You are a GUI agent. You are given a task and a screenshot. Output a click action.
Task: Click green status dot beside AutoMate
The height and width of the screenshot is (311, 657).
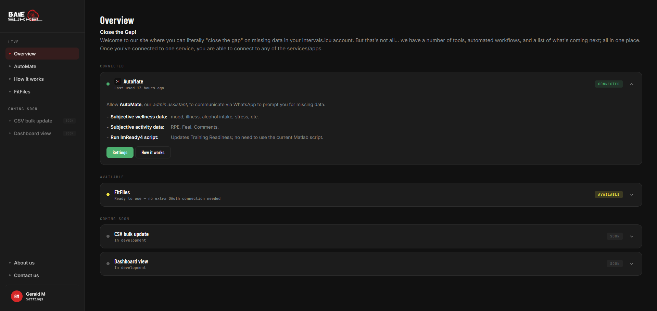108,84
